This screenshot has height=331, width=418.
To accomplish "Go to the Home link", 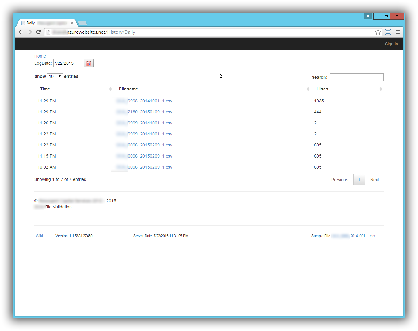I will point(40,56).
